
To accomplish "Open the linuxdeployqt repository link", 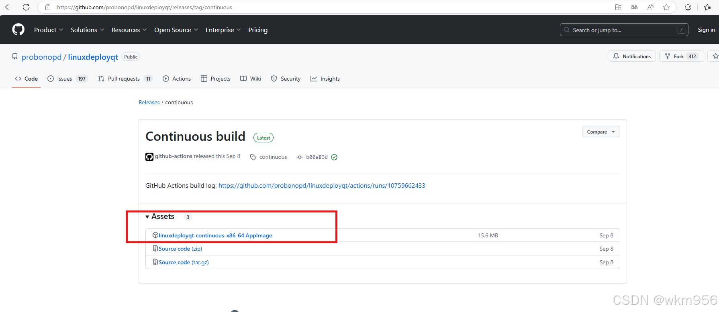I will tap(93, 57).
